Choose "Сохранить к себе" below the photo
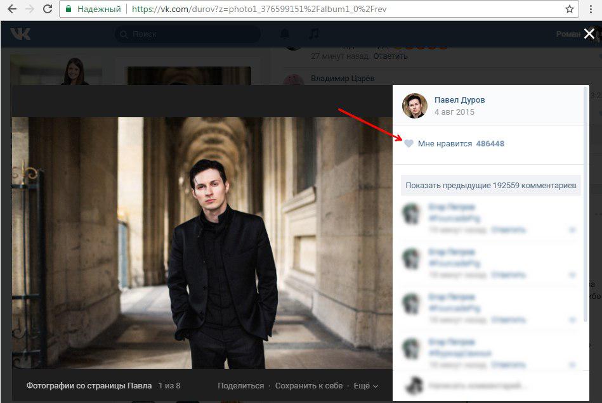602x403 pixels. coord(309,385)
